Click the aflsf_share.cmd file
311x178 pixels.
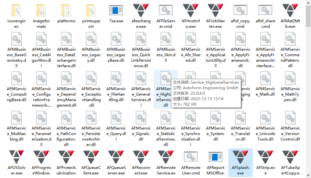pos(265,11)
